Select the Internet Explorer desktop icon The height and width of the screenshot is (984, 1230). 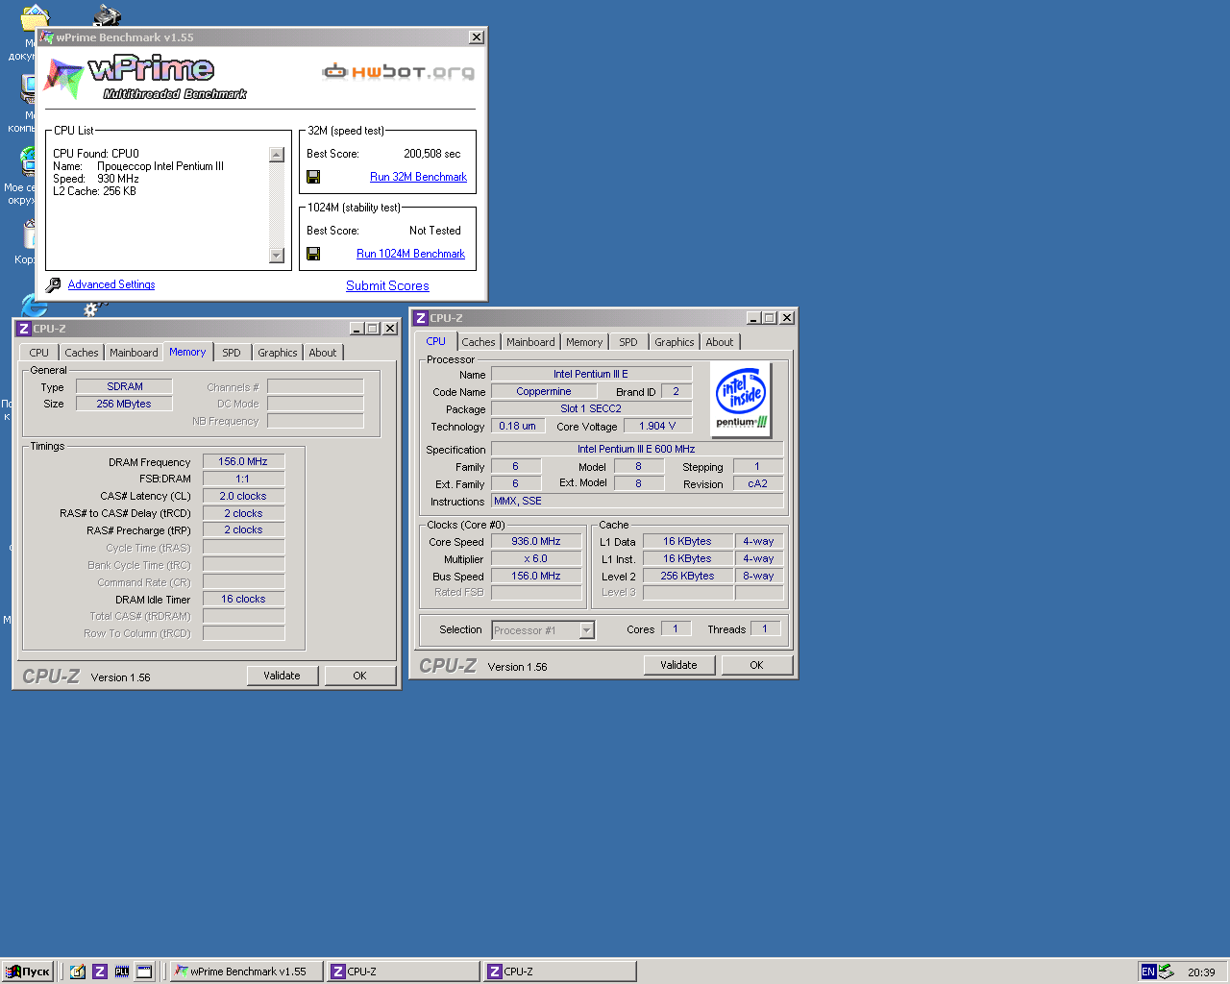click(x=34, y=306)
